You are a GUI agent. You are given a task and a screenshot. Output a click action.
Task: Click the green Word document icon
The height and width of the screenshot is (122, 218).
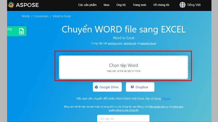[22, 31]
